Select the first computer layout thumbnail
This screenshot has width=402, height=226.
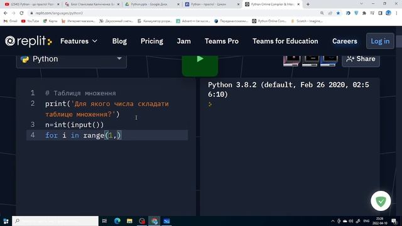tap(291, 62)
